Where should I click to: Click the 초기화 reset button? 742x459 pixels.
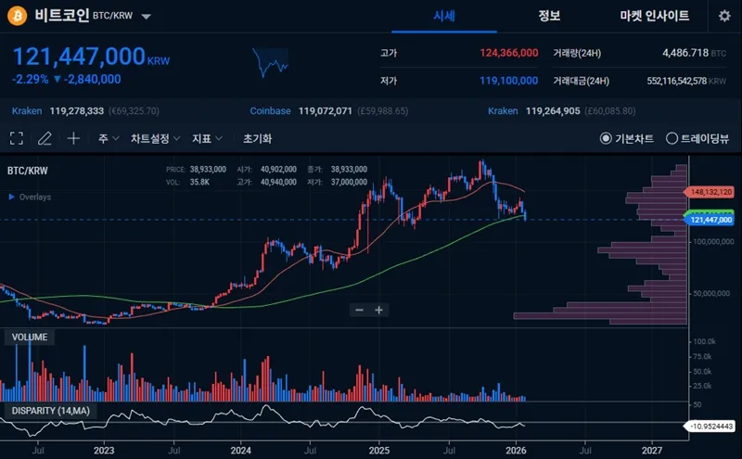257,138
